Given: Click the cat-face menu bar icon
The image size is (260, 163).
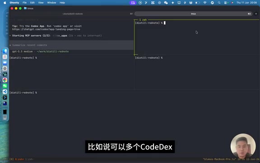Looking at the screenshot, I should pyautogui.click(x=191, y=3).
